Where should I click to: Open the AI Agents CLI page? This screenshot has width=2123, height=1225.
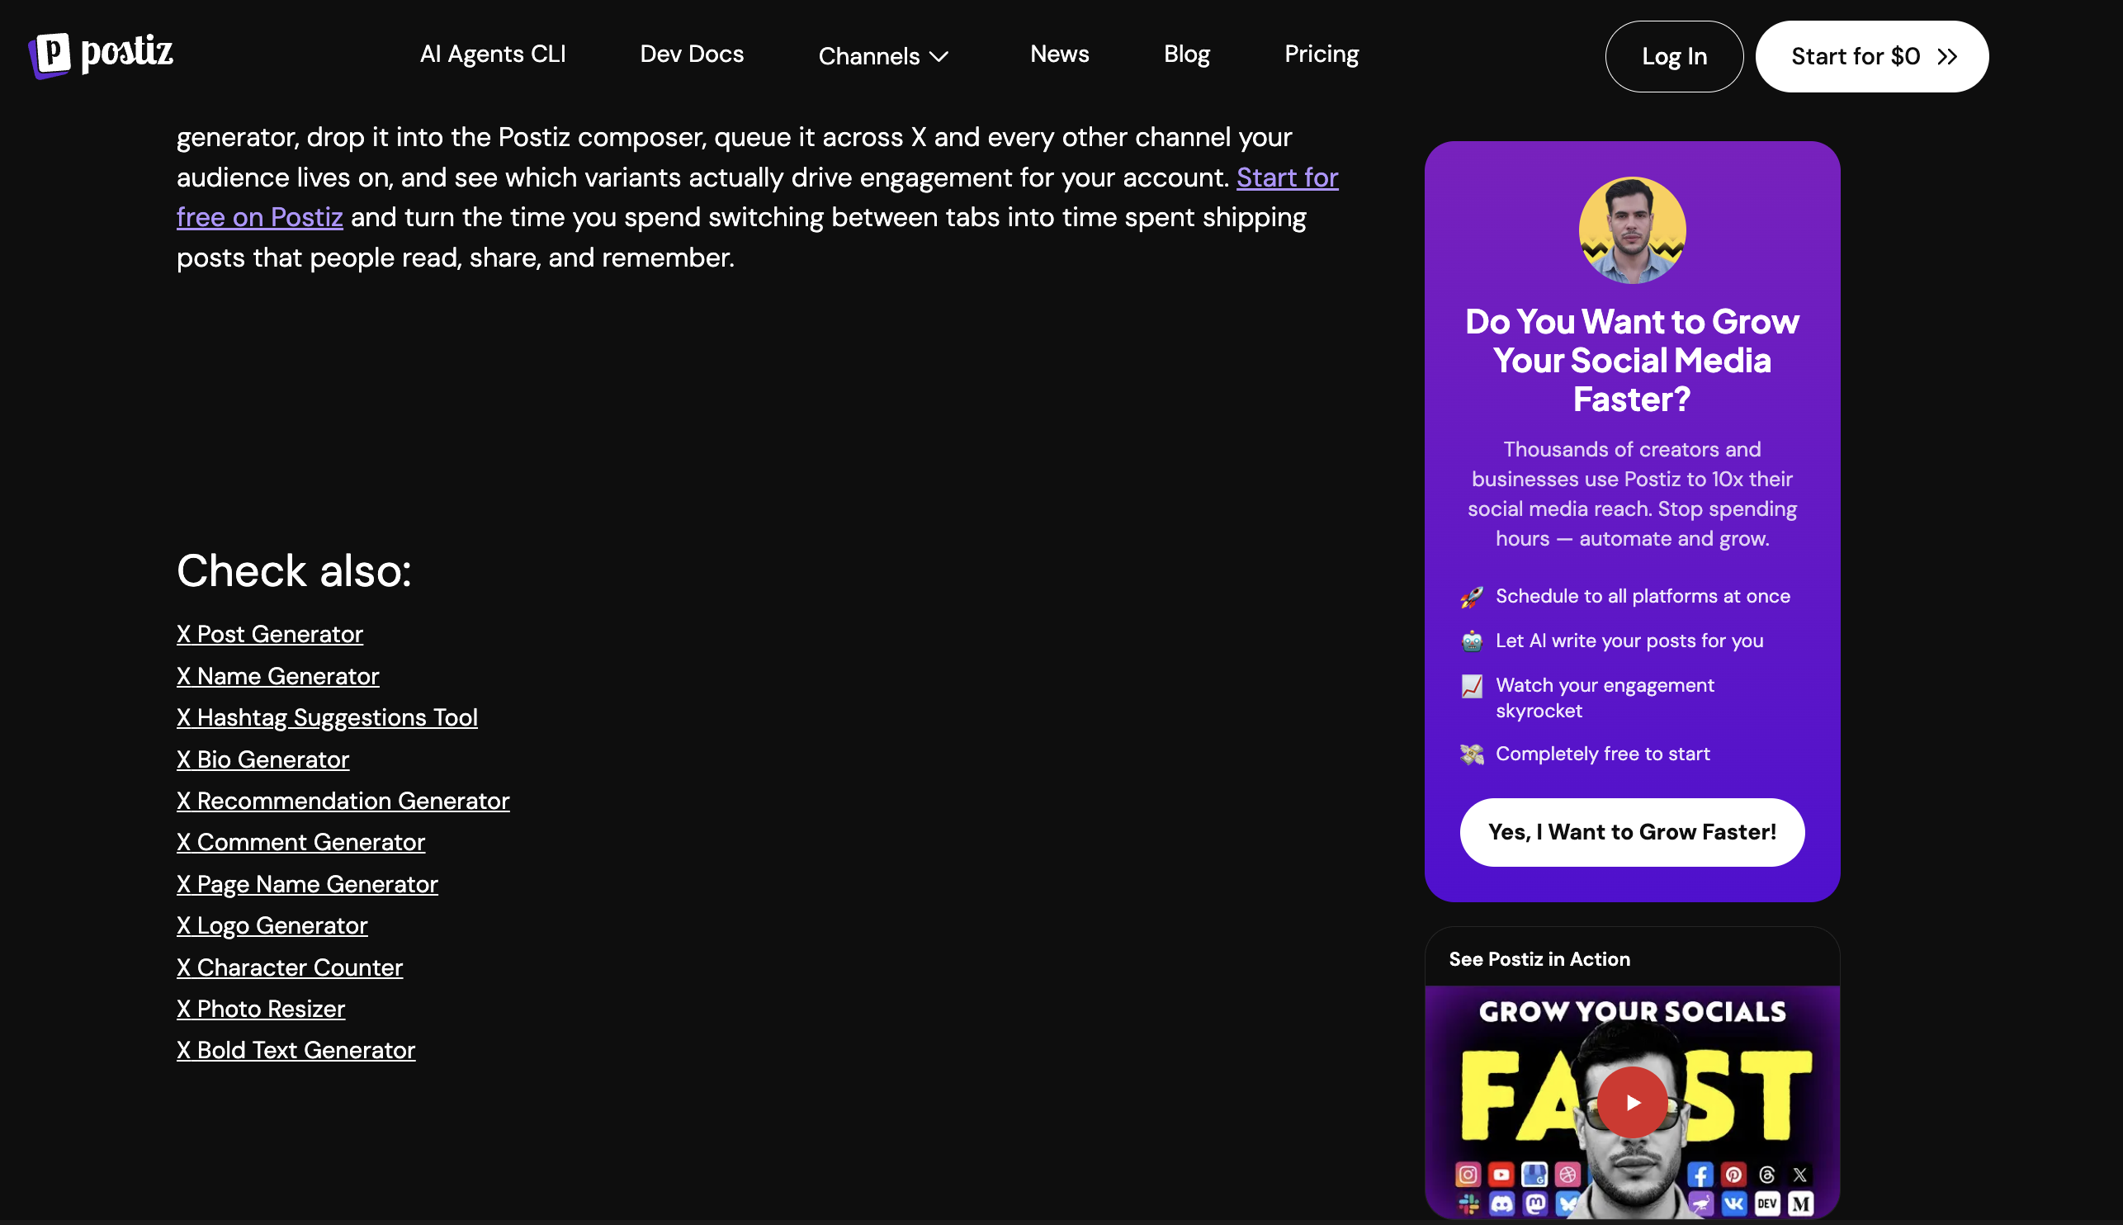[x=493, y=54]
